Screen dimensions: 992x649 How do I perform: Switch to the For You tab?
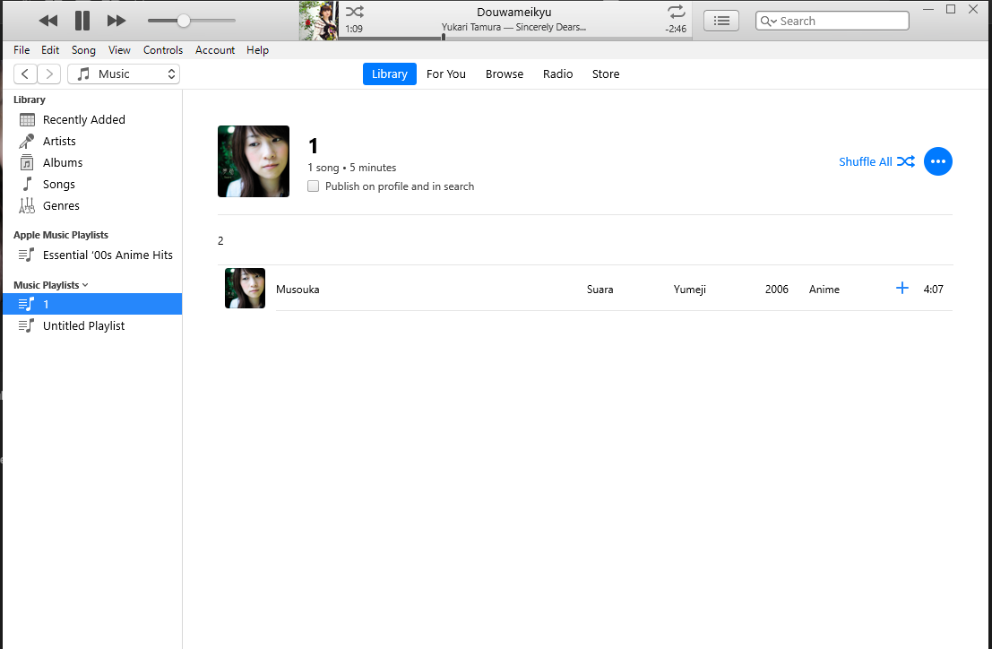(x=446, y=74)
